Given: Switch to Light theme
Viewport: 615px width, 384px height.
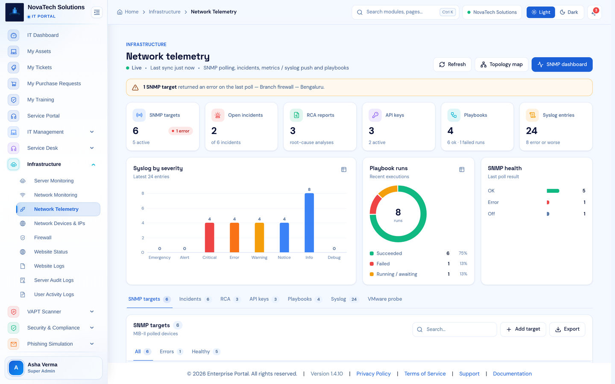Looking at the screenshot, I should [541, 12].
